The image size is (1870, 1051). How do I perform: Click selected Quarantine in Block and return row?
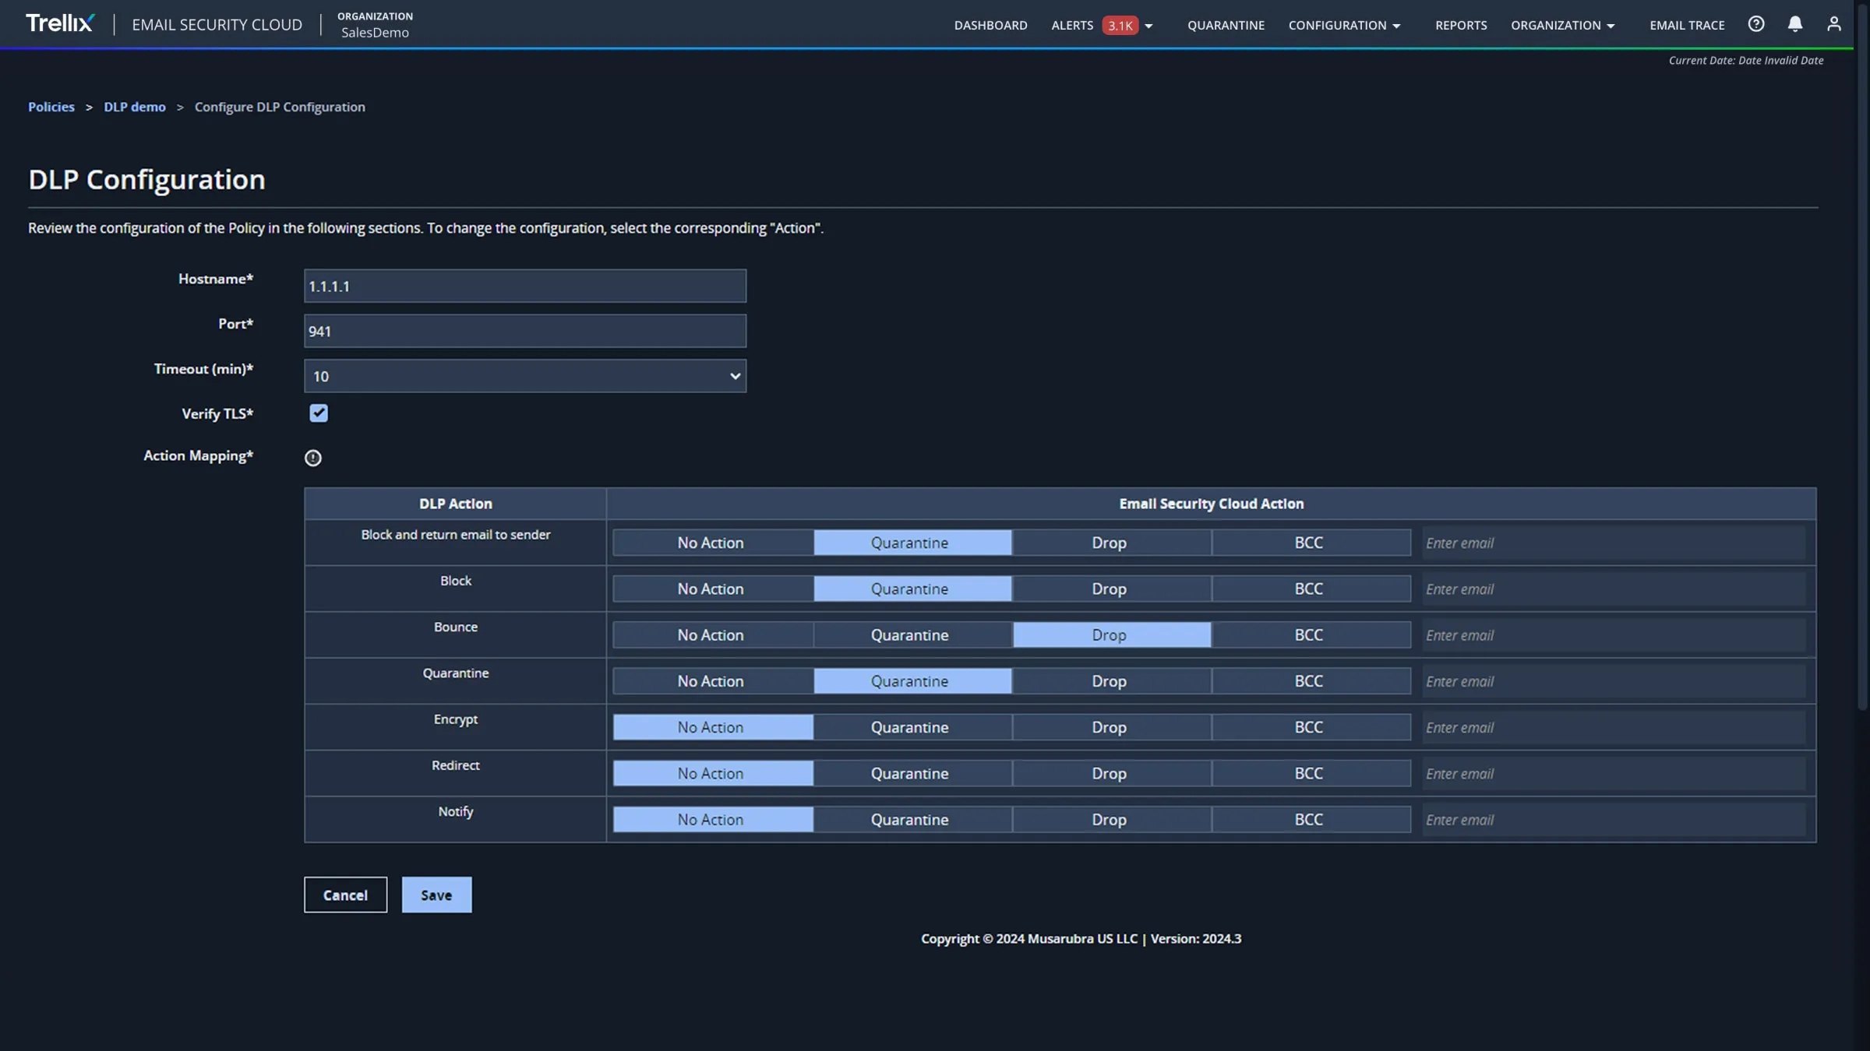[912, 543]
